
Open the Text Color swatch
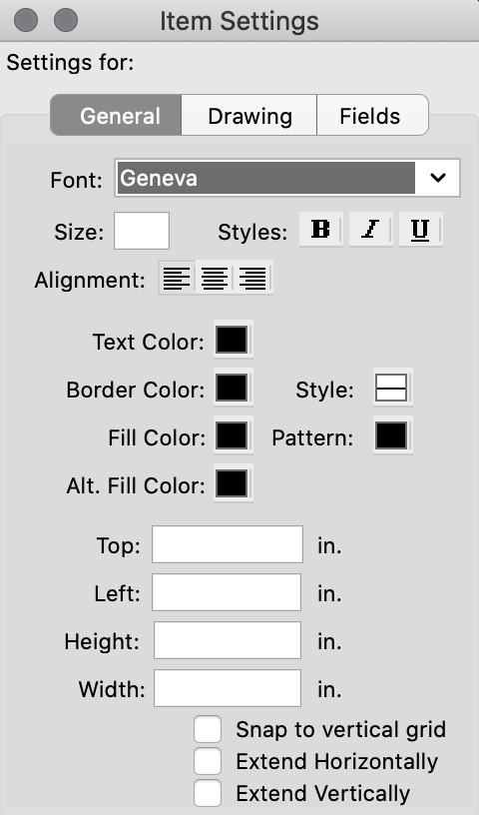click(233, 340)
